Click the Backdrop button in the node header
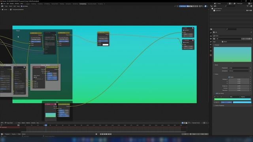253x142 pixels. (x=183, y=6)
